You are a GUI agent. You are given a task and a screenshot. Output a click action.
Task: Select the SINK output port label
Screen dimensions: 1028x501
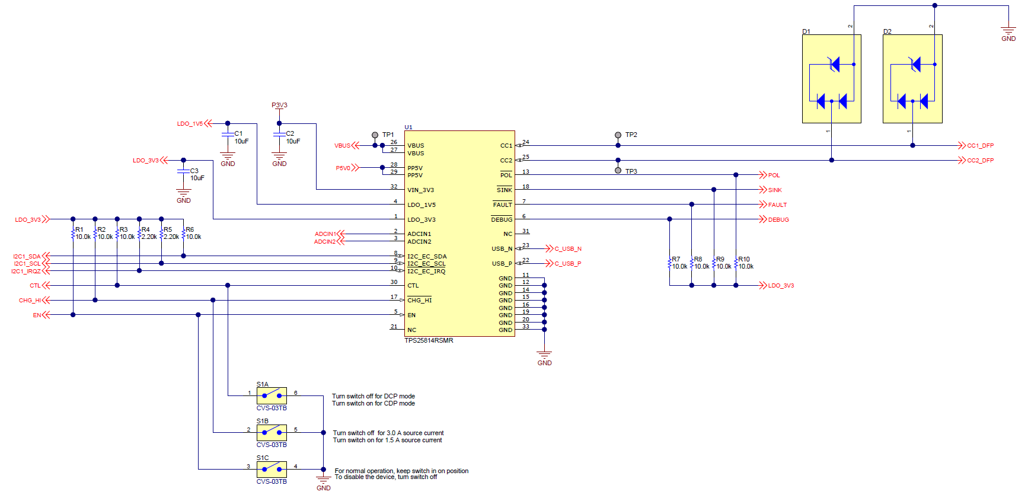pos(775,190)
